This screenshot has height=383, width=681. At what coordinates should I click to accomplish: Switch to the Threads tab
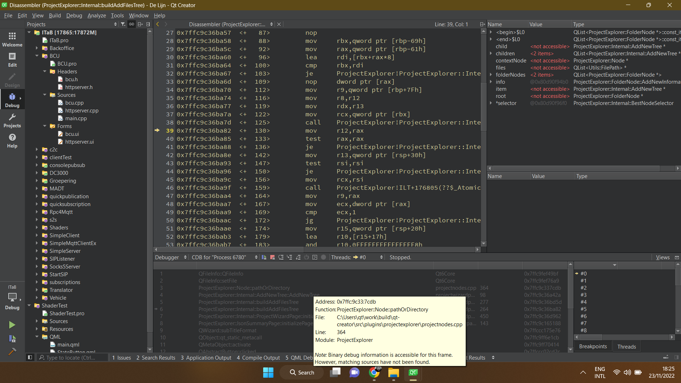626,346
